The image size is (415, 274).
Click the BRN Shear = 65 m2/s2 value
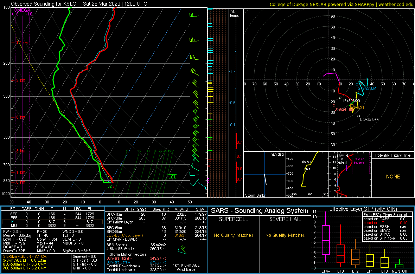pyautogui.click(x=136, y=245)
